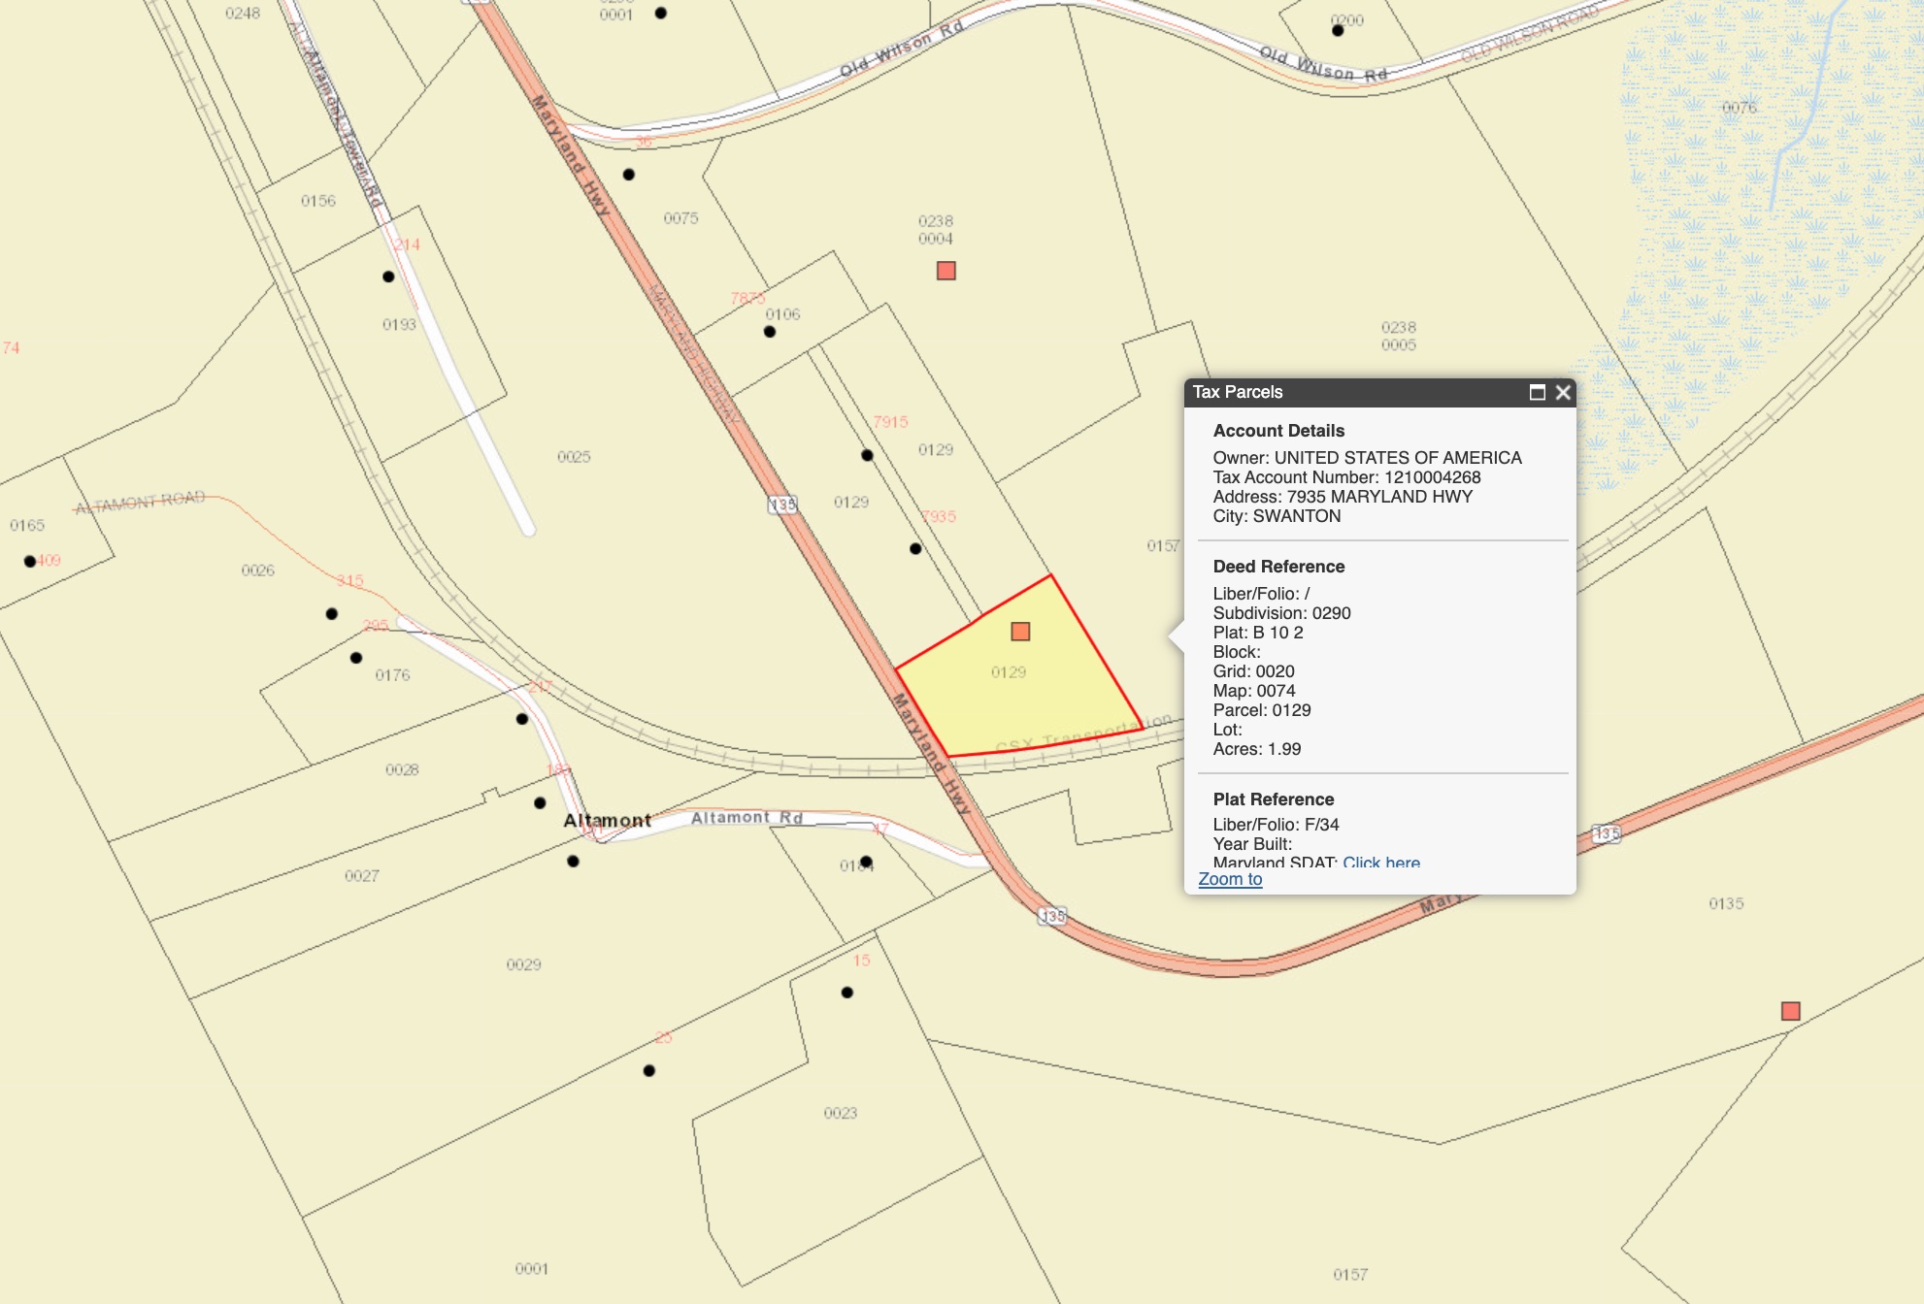
Task: Click the red square marker near parcel 0135
Action: point(1791,1011)
